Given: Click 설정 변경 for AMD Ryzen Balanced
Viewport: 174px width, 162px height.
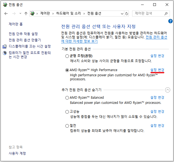Looking at the screenshot, I should 157,97.
